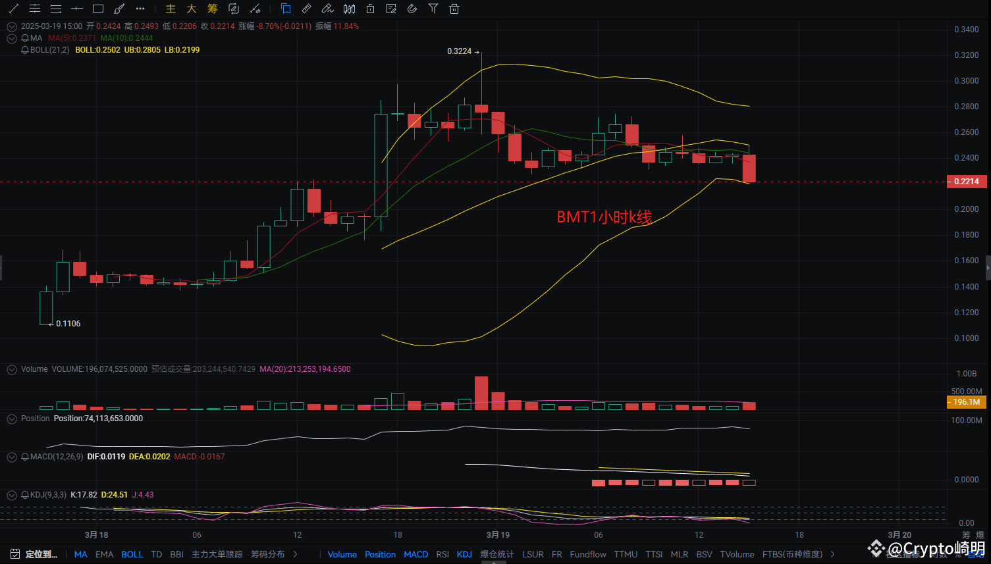This screenshot has width=991, height=564.
Task: Collapse the KDJ(9,3,3) pane
Action: [11, 494]
